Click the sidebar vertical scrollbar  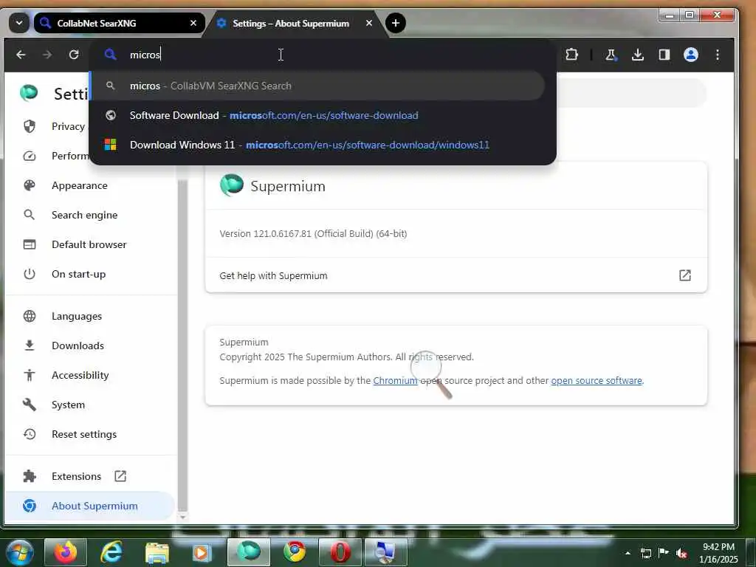point(183,345)
